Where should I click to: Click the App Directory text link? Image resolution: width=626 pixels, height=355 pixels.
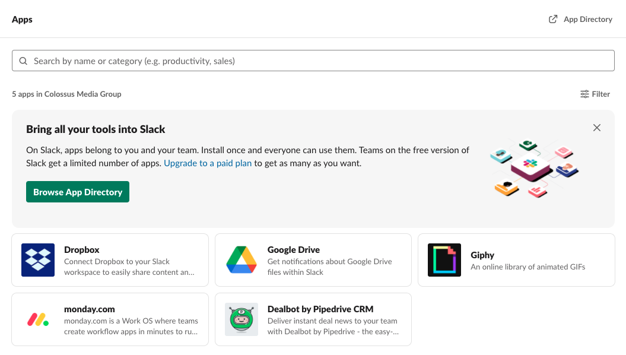point(587,19)
